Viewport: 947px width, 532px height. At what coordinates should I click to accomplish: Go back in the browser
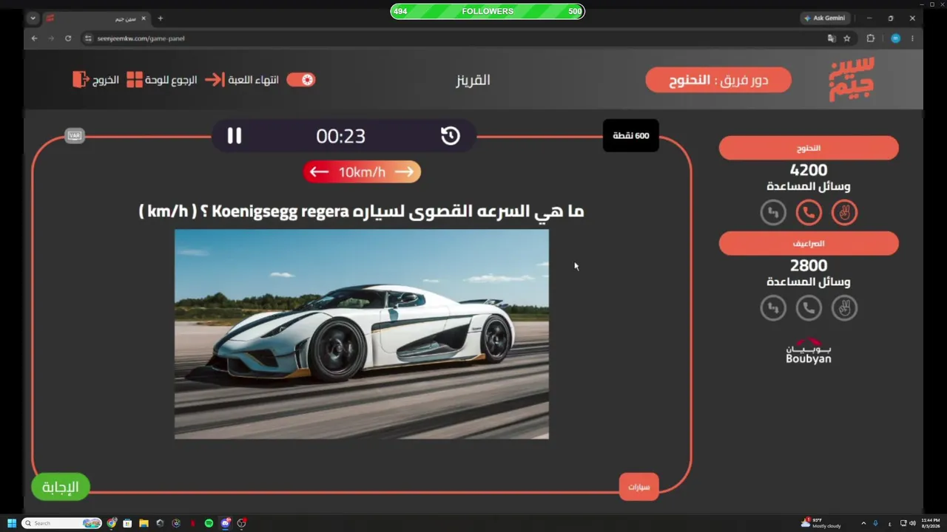[34, 38]
